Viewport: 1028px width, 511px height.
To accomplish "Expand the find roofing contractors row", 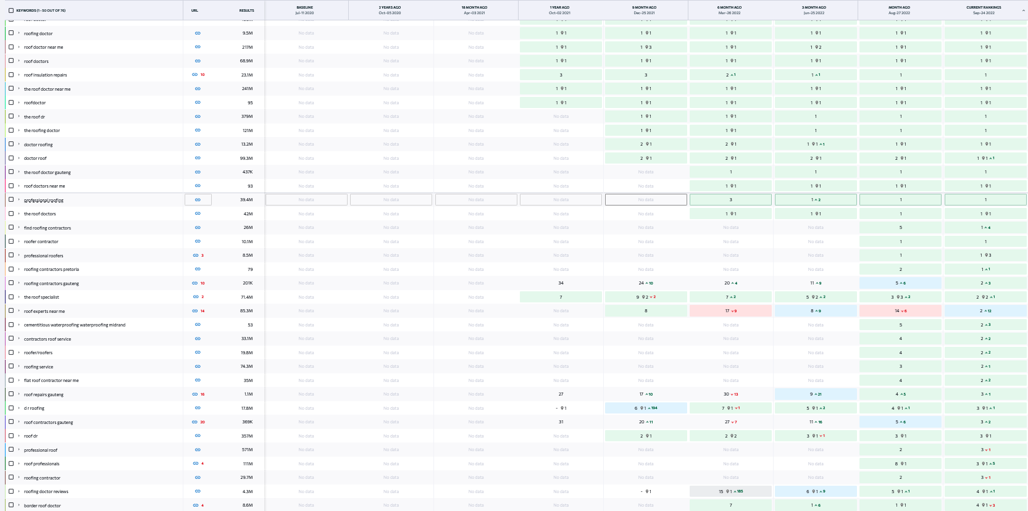I will click(19, 228).
